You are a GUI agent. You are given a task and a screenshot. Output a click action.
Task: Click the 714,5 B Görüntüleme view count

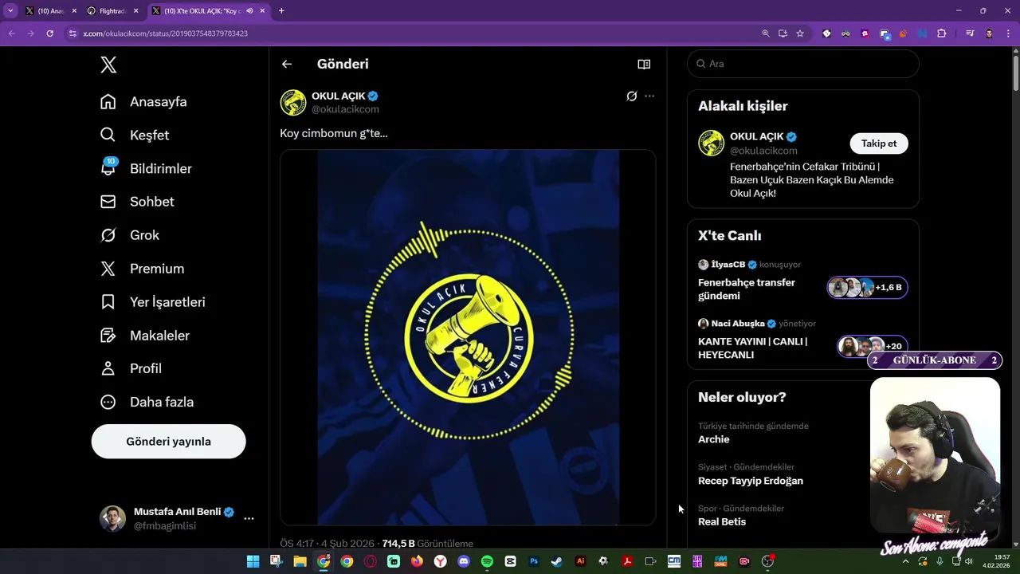(x=427, y=544)
